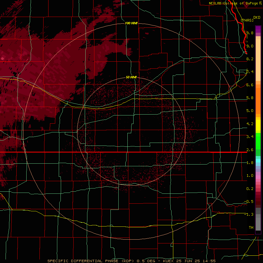Click the 100 NMI range ring label
This screenshot has height=263, width=263.
pos(131,23)
